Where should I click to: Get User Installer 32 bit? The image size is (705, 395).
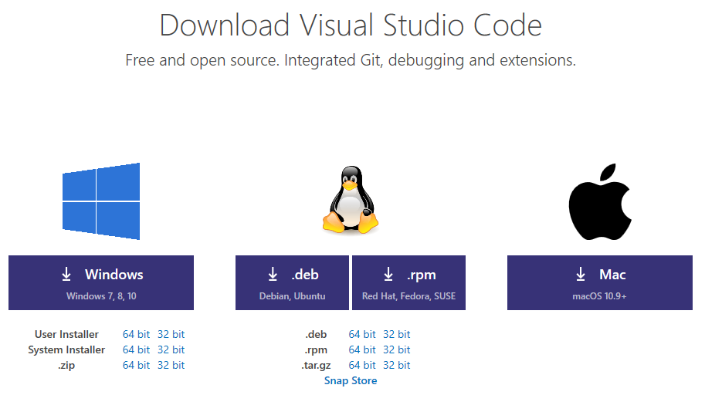(171, 334)
